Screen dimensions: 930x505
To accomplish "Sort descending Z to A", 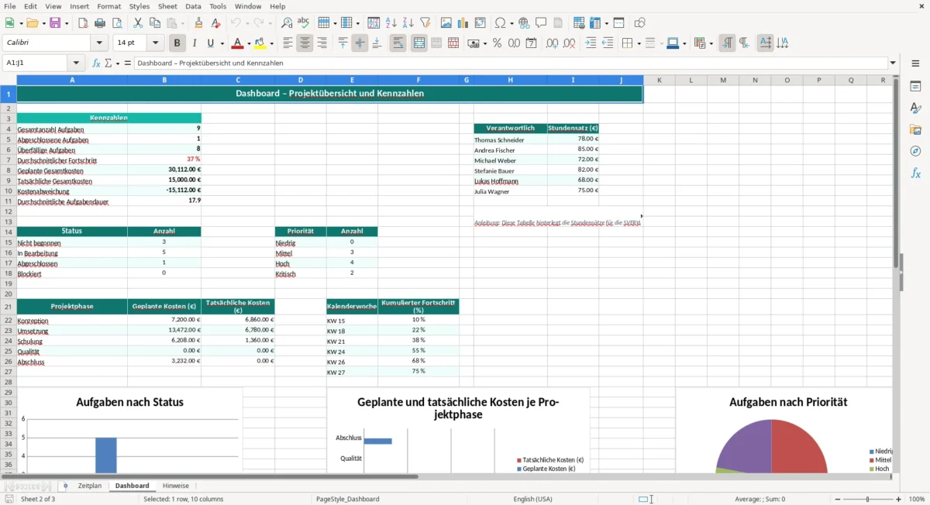I will (x=408, y=23).
